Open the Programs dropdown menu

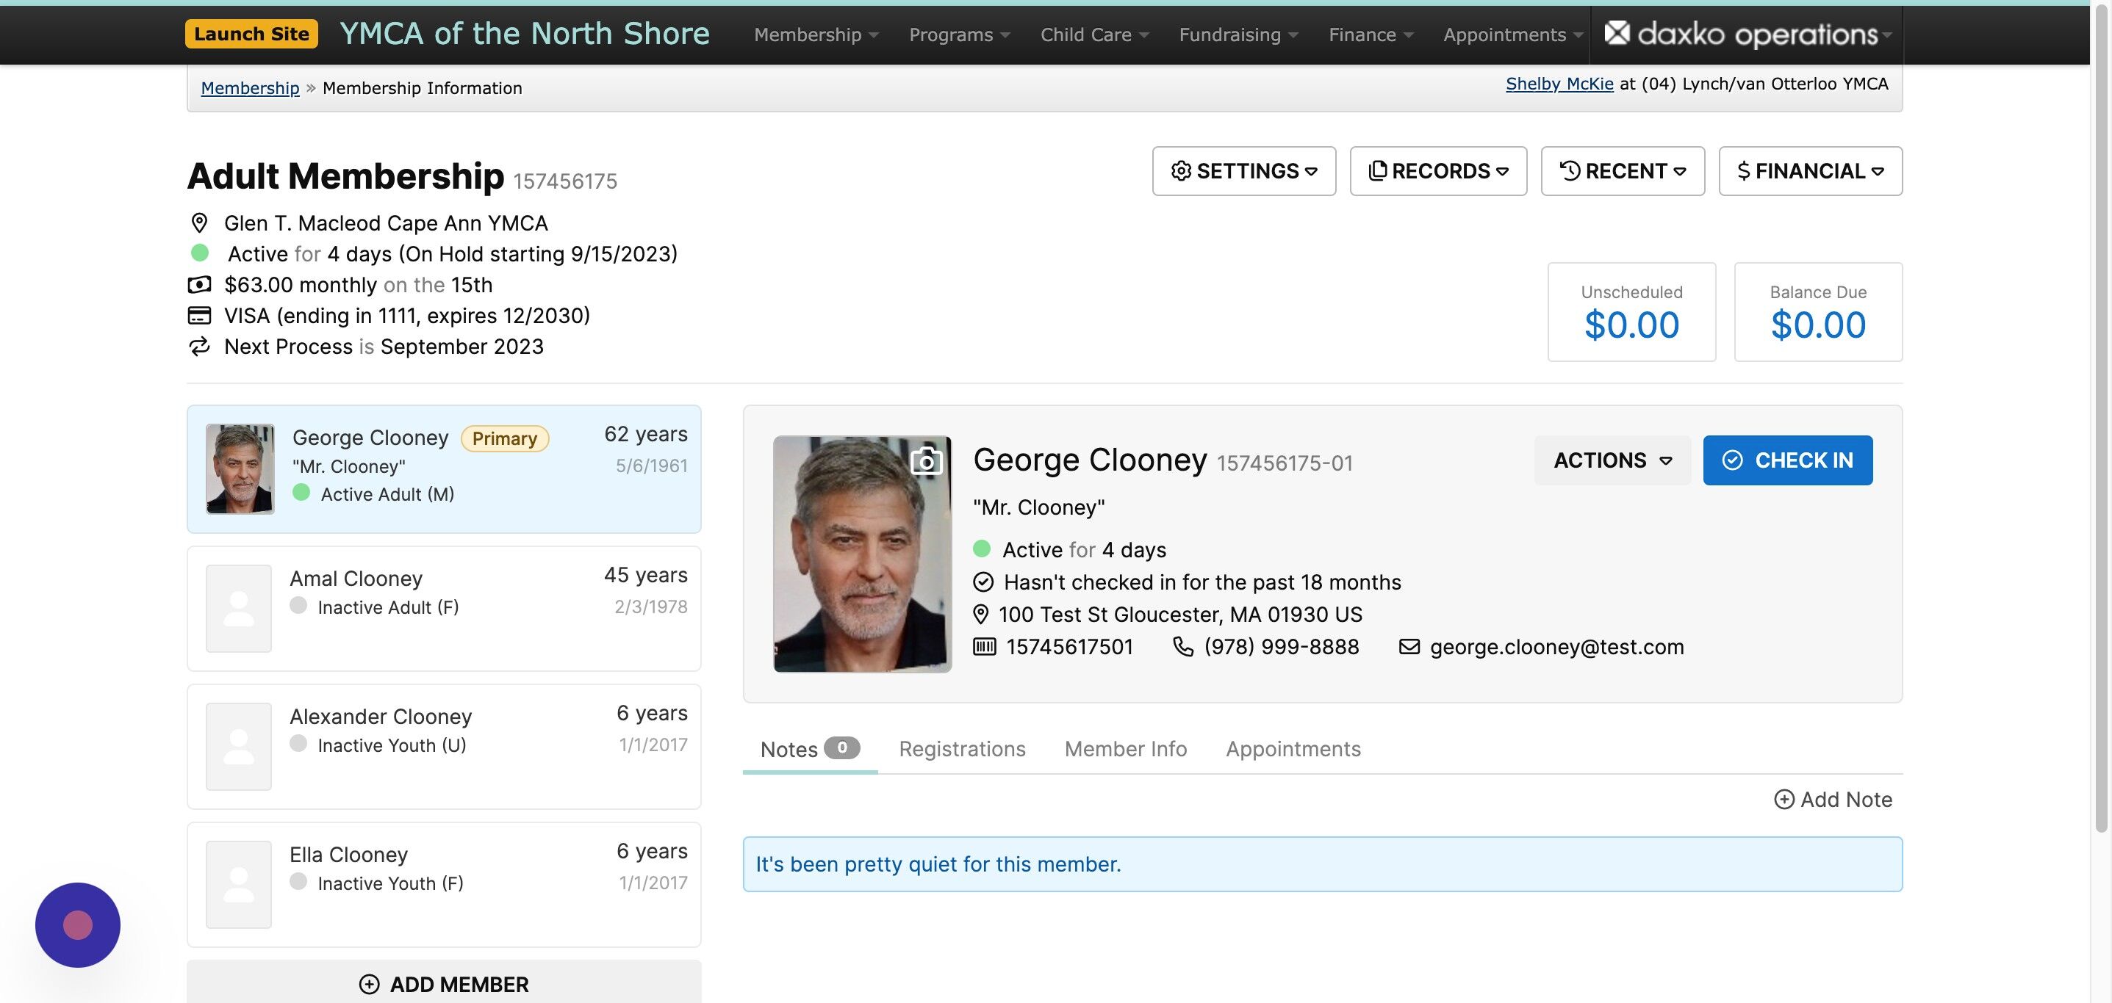click(959, 35)
